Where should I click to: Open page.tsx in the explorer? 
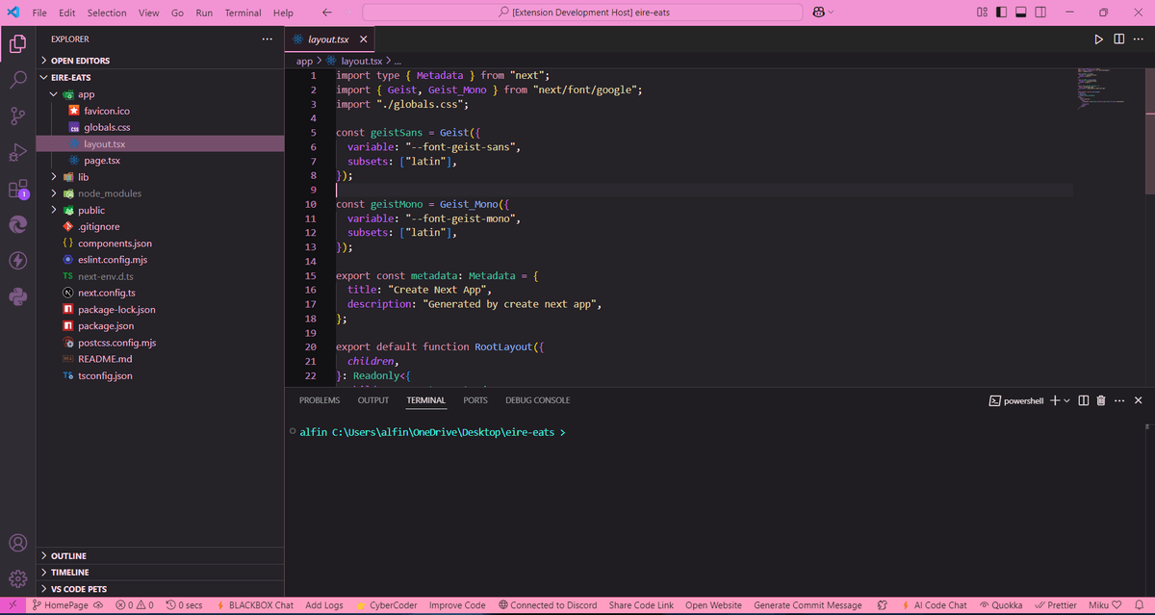(x=101, y=161)
